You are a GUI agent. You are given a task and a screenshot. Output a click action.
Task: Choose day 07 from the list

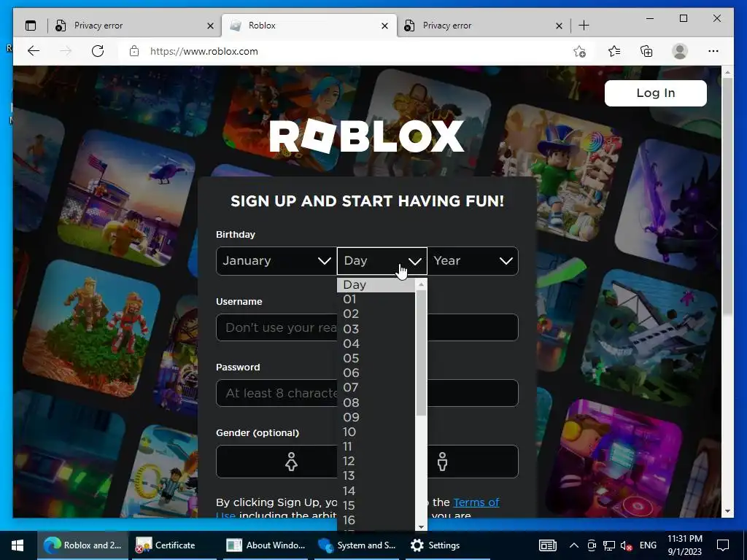(376, 388)
